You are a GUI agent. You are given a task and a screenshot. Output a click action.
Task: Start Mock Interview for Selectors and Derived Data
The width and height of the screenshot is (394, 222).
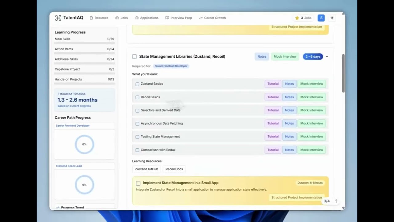pos(312,110)
